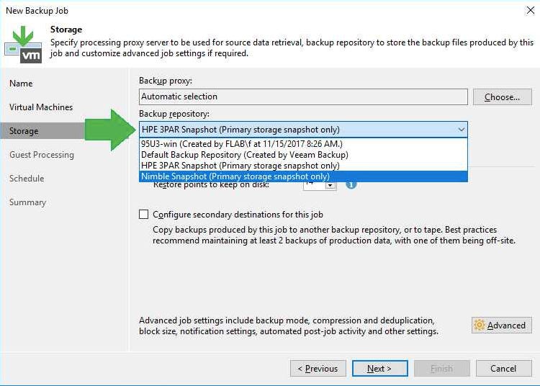Go to the Name wizard step
This screenshot has width=540, height=386.
(21, 84)
